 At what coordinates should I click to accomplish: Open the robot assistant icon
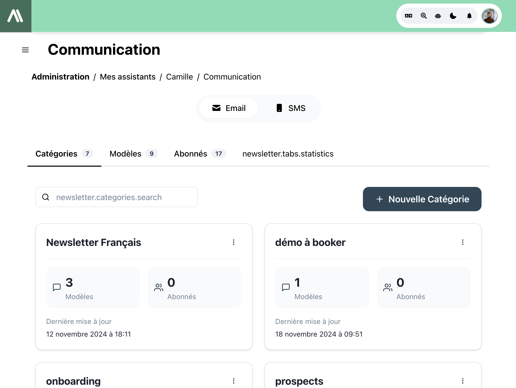[x=438, y=16]
